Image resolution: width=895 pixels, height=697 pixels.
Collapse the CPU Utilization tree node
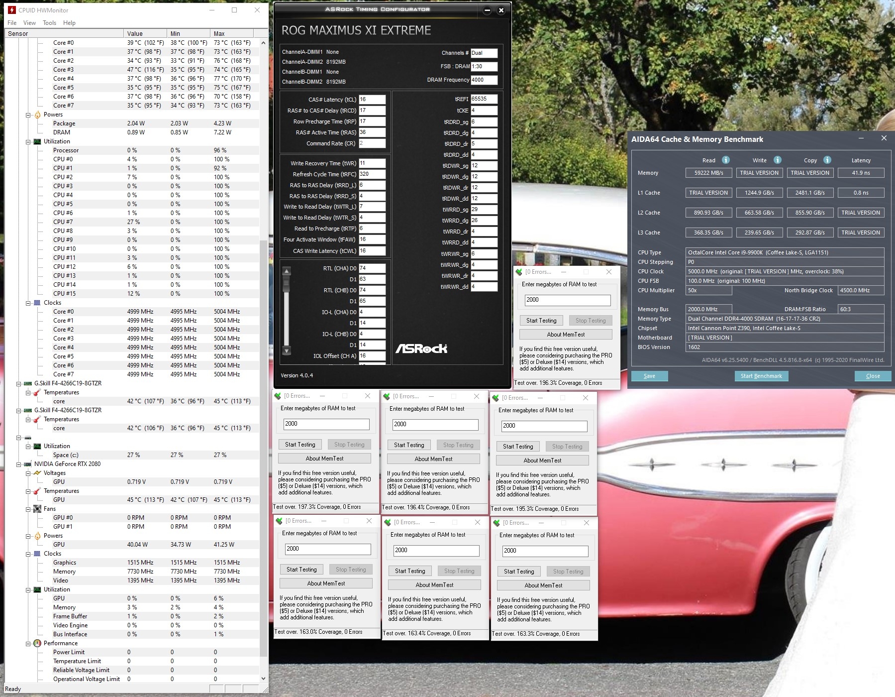tap(28, 142)
